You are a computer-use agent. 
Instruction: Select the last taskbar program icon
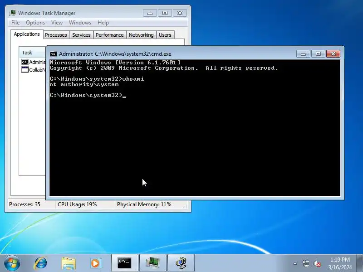[x=181, y=263]
